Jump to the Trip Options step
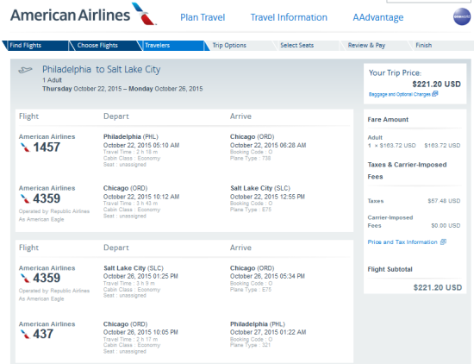 [x=229, y=46]
